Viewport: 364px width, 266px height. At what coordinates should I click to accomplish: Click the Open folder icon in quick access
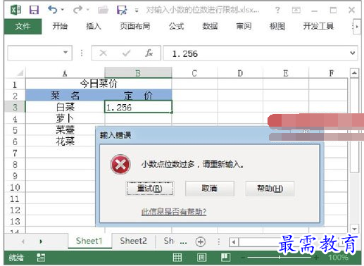tap(103, 10)
